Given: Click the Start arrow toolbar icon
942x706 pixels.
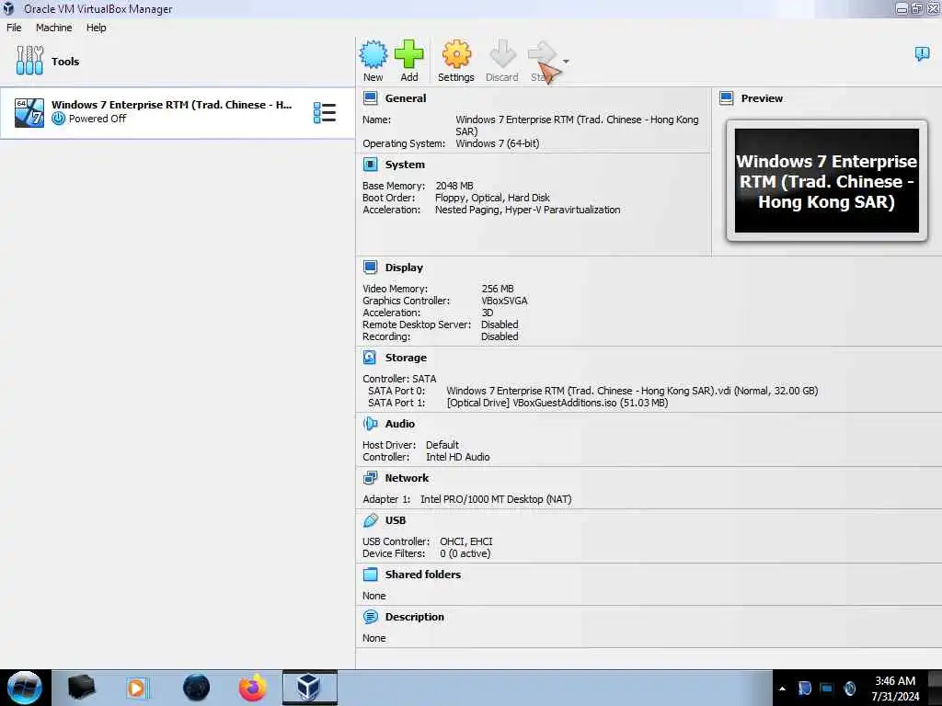Looking at the screenshot, I should click(542, 54).
